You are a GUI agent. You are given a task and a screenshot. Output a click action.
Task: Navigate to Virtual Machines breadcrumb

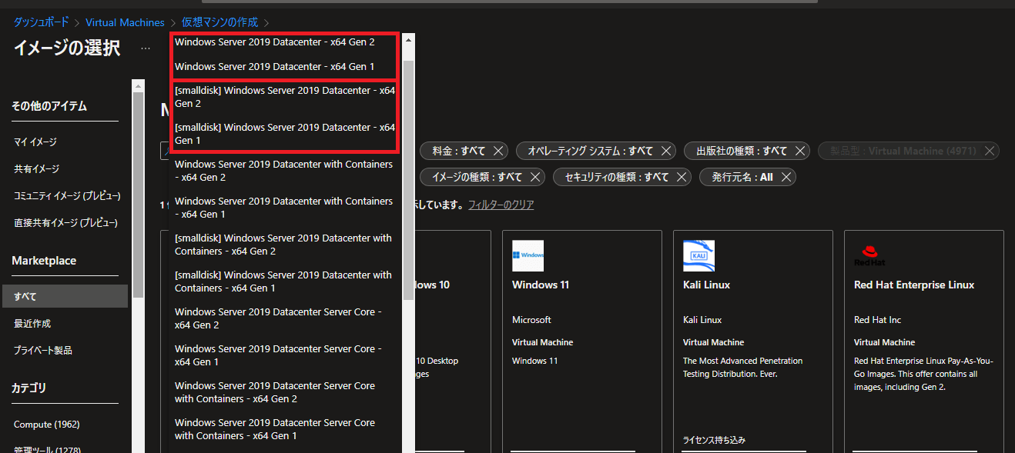click(x=125, y=22)
